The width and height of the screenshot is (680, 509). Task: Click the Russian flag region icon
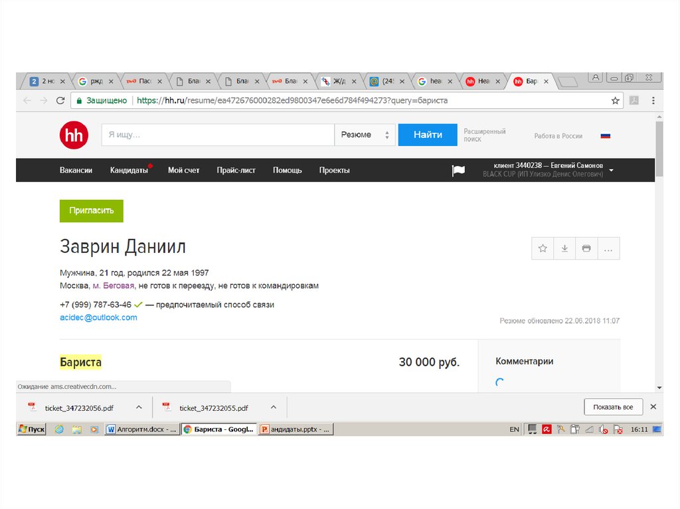point(606,135)
